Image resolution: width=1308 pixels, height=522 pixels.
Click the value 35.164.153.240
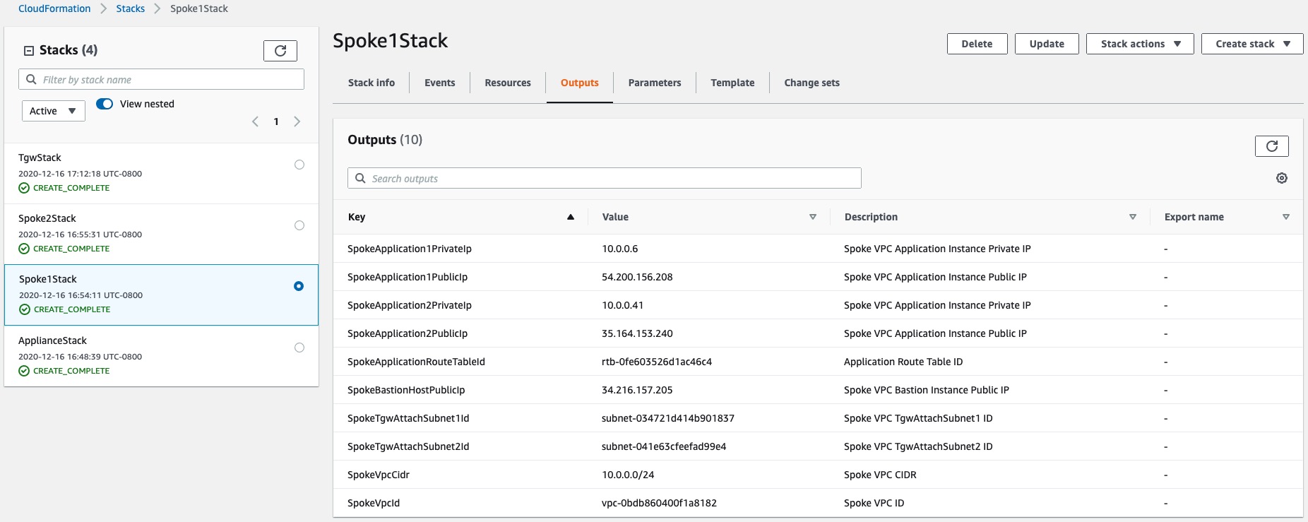(x=637, y=333)
